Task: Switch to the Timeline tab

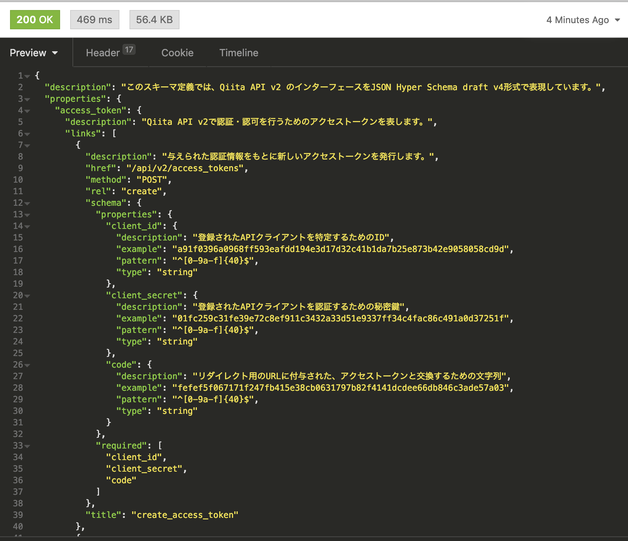Action: (239, 53)
